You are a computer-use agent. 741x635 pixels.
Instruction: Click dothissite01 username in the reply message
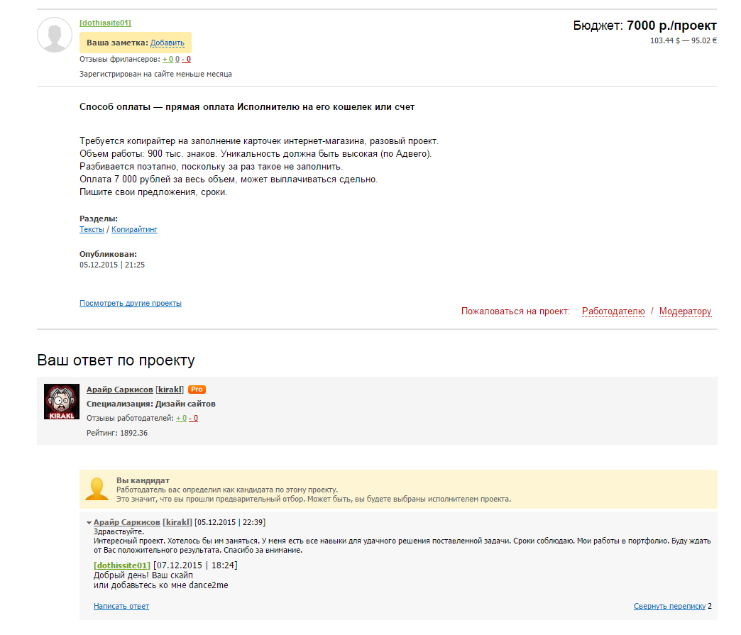pos(122,565)
